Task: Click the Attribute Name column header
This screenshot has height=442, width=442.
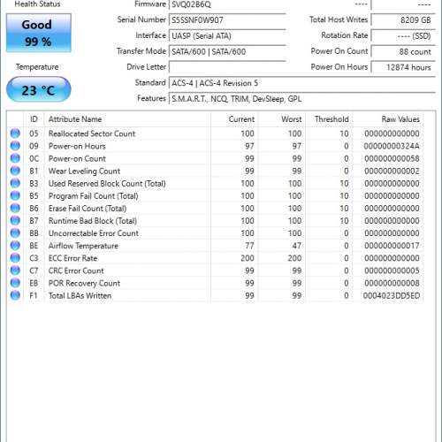Action: (x=127, y=119)
